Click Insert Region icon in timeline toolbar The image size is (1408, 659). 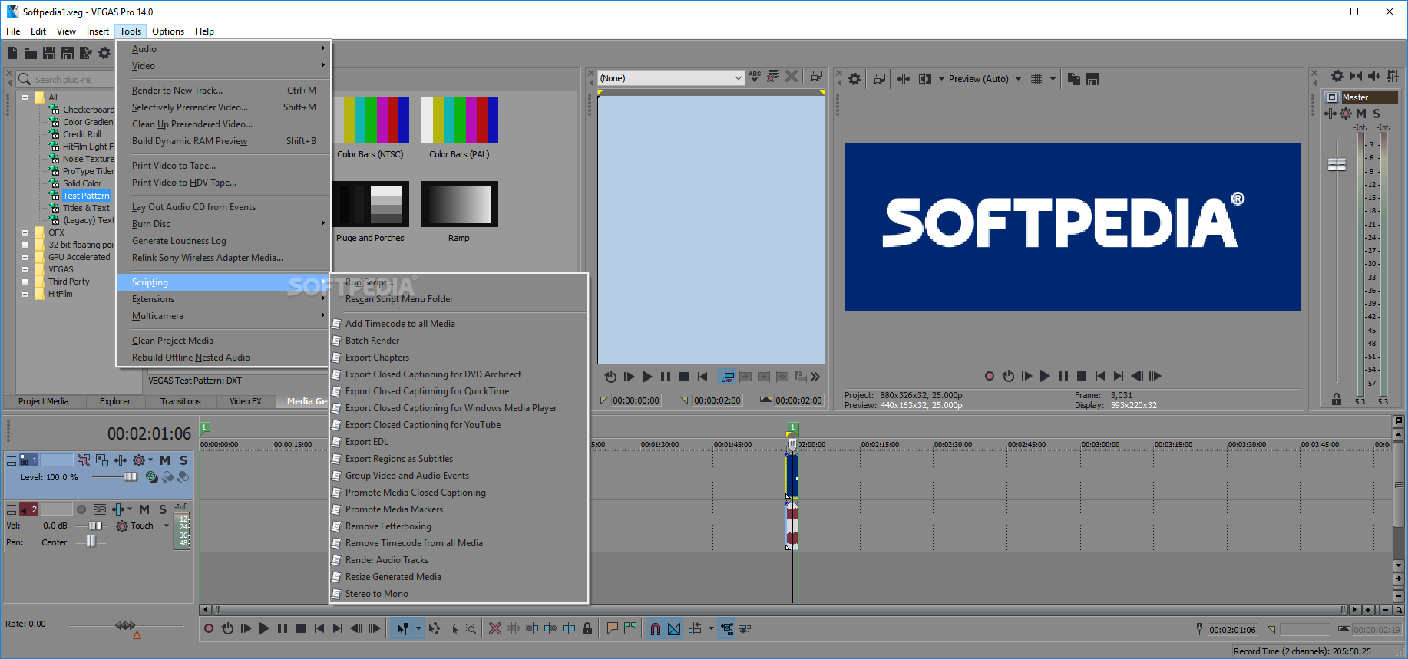tap(630, 628)
